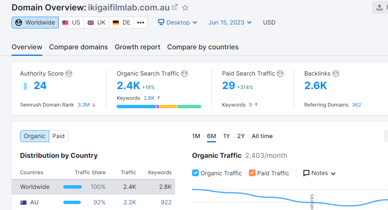The image size is (388, 210).
Task: Click globe icon next to Authority Score
Action: pyautogui.click(x=69, y=74)
